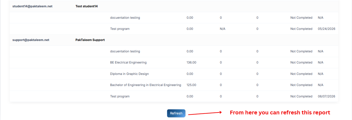
Task: Select email support@paktaleem.net
Action: click(31, 40)
